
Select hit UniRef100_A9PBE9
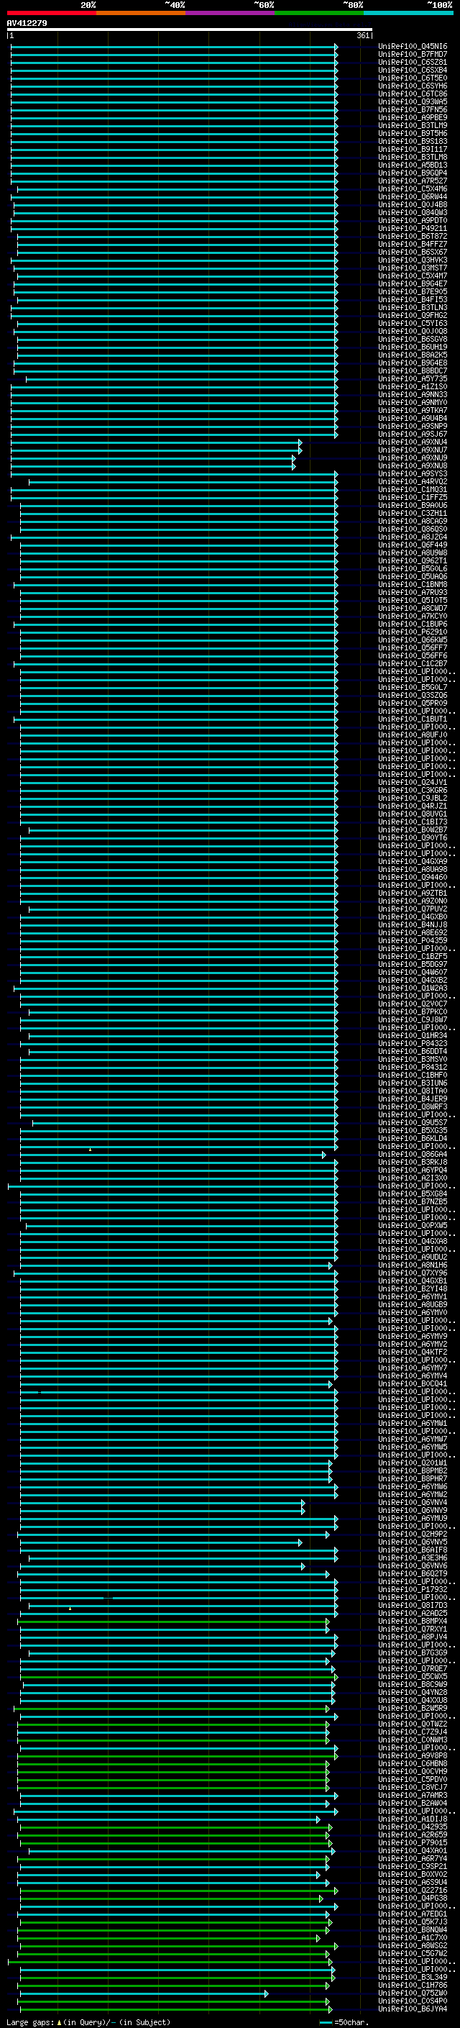413,117
